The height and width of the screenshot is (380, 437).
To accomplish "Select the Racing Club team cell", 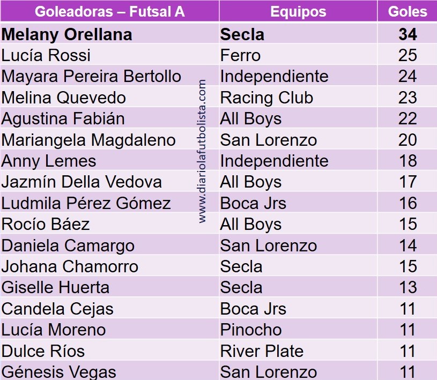I will 266,98.
